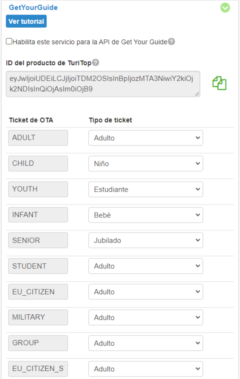Enable Get Your Guide API service checkbox
Image resolution: width=240 pixels, height=379 pixels.
pyautogui.click(x=9, y=41)
